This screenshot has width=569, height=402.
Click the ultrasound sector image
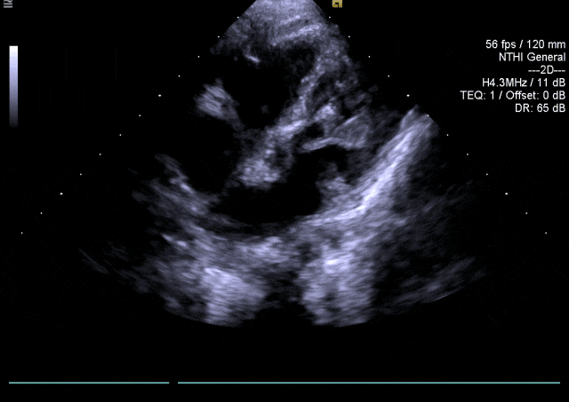pos(284,163)
